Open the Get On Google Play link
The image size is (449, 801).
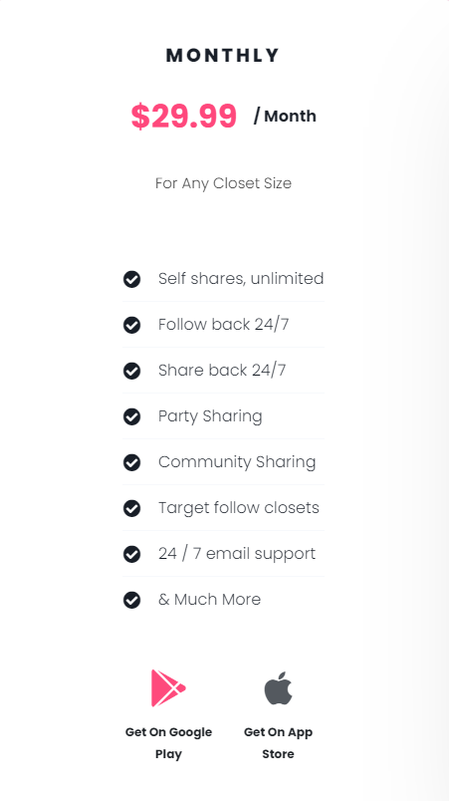(x=168, y=743)
